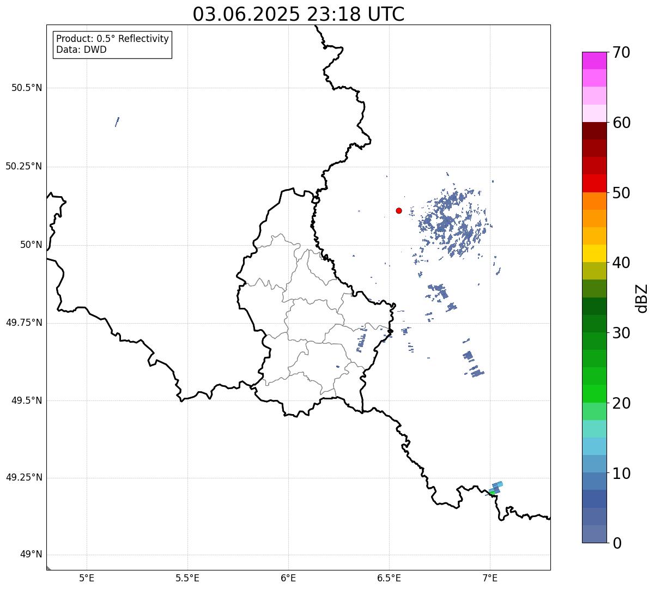Click the magenta swatch at top of colorbar

pyautogui.click(x=594, y=60)
